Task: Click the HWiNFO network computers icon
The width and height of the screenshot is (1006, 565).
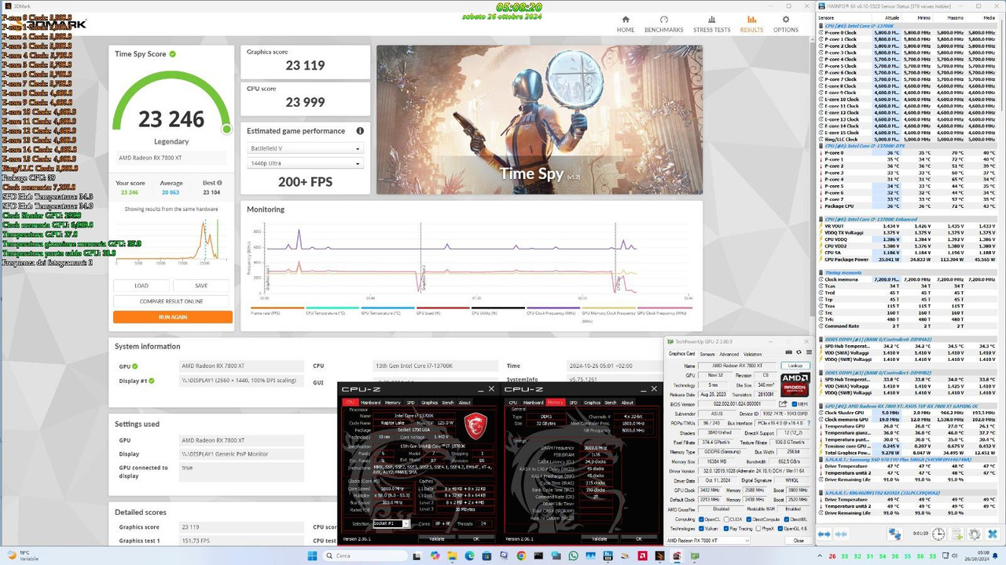Action: [x=895, y=534]
